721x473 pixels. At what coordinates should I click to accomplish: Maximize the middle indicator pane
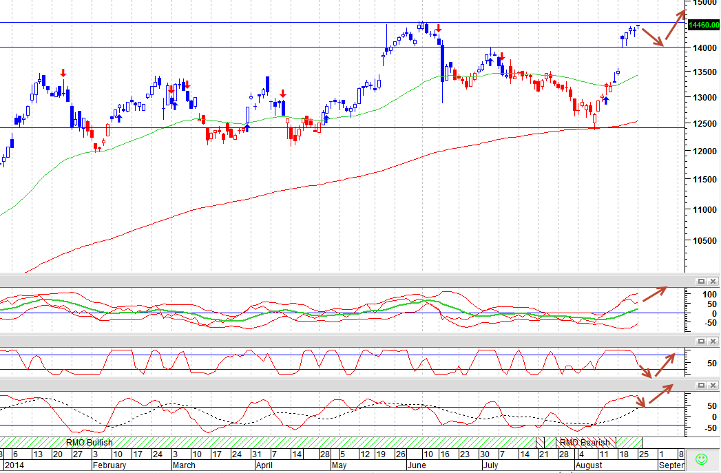701,341
